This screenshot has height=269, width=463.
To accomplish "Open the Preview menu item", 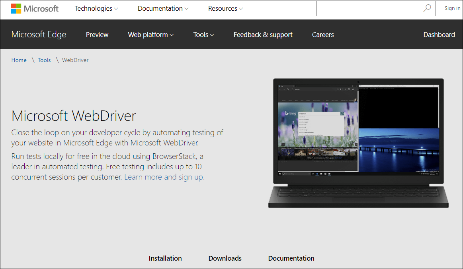I will pos(97,35).
